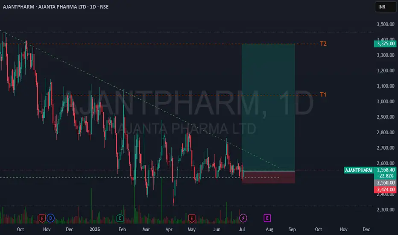Click the AJANTPHARM symbol title text
398x235 pixels.
coord(56,7)
